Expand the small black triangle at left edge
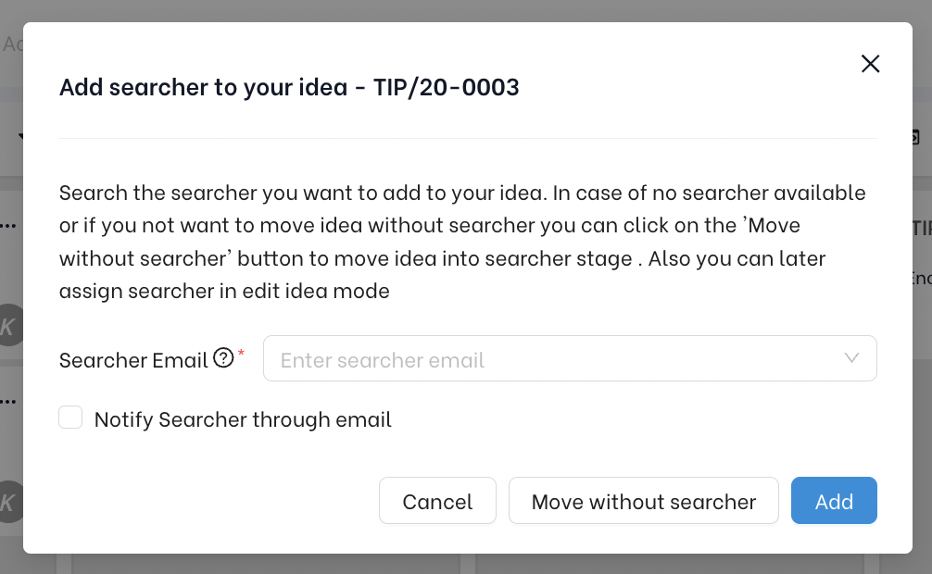 tap(20, 137)
